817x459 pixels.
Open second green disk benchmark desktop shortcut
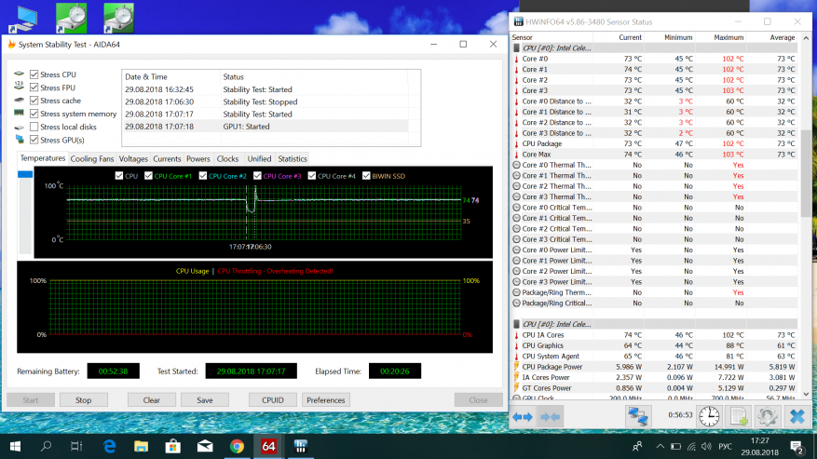click(119, 18)
